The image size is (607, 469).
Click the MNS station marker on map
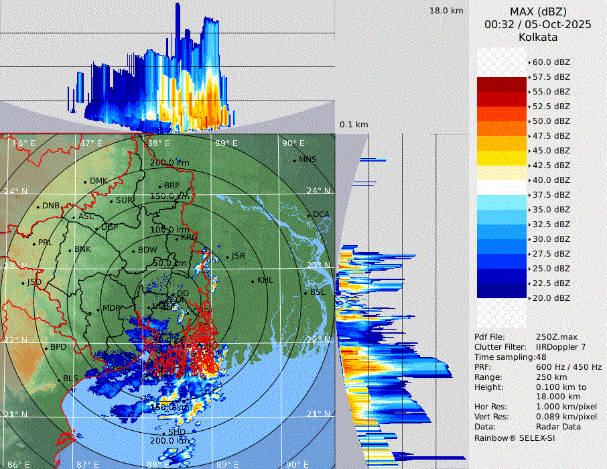(x=294, y=160)
